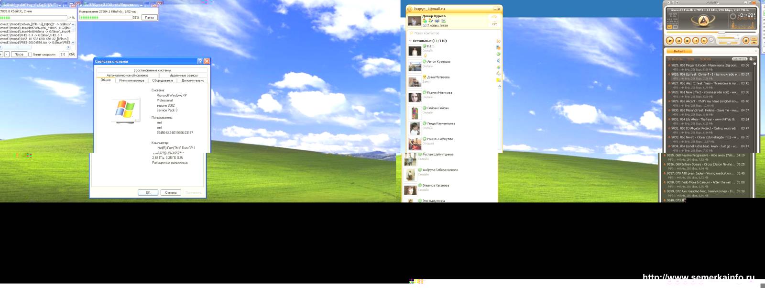
Task: Click the 32% copy progress bar
Action: 106,17
